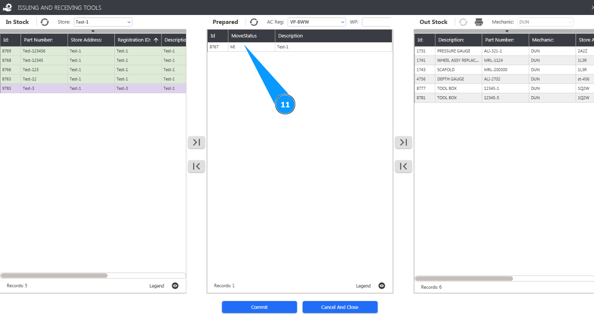Click Cancel And Close
Viewport: 594px width, 316px height.
340,307
